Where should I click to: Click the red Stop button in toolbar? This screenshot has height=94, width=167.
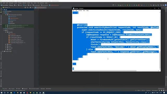coord(139,5)
